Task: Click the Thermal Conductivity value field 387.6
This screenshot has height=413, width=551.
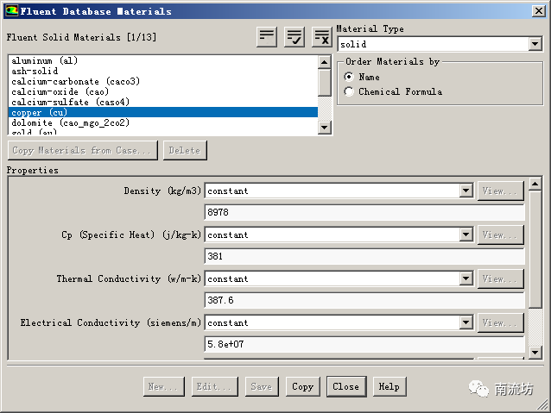Action: click(x=364, y=300)
